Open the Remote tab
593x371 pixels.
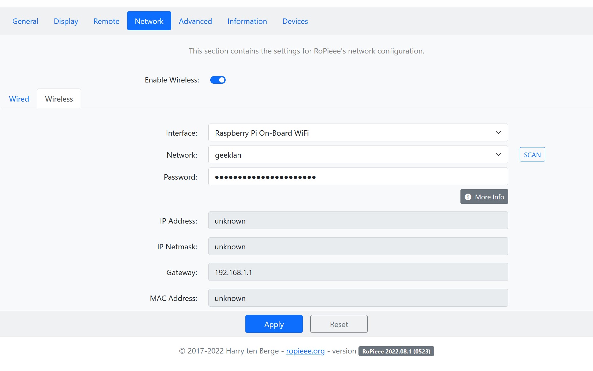(106, 21)
